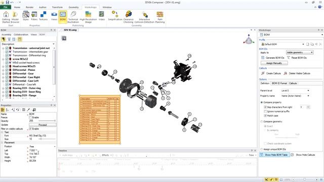Click Generate BOM IDs
The height and width of the screenshot is (182, 324).
pos(272,58)
